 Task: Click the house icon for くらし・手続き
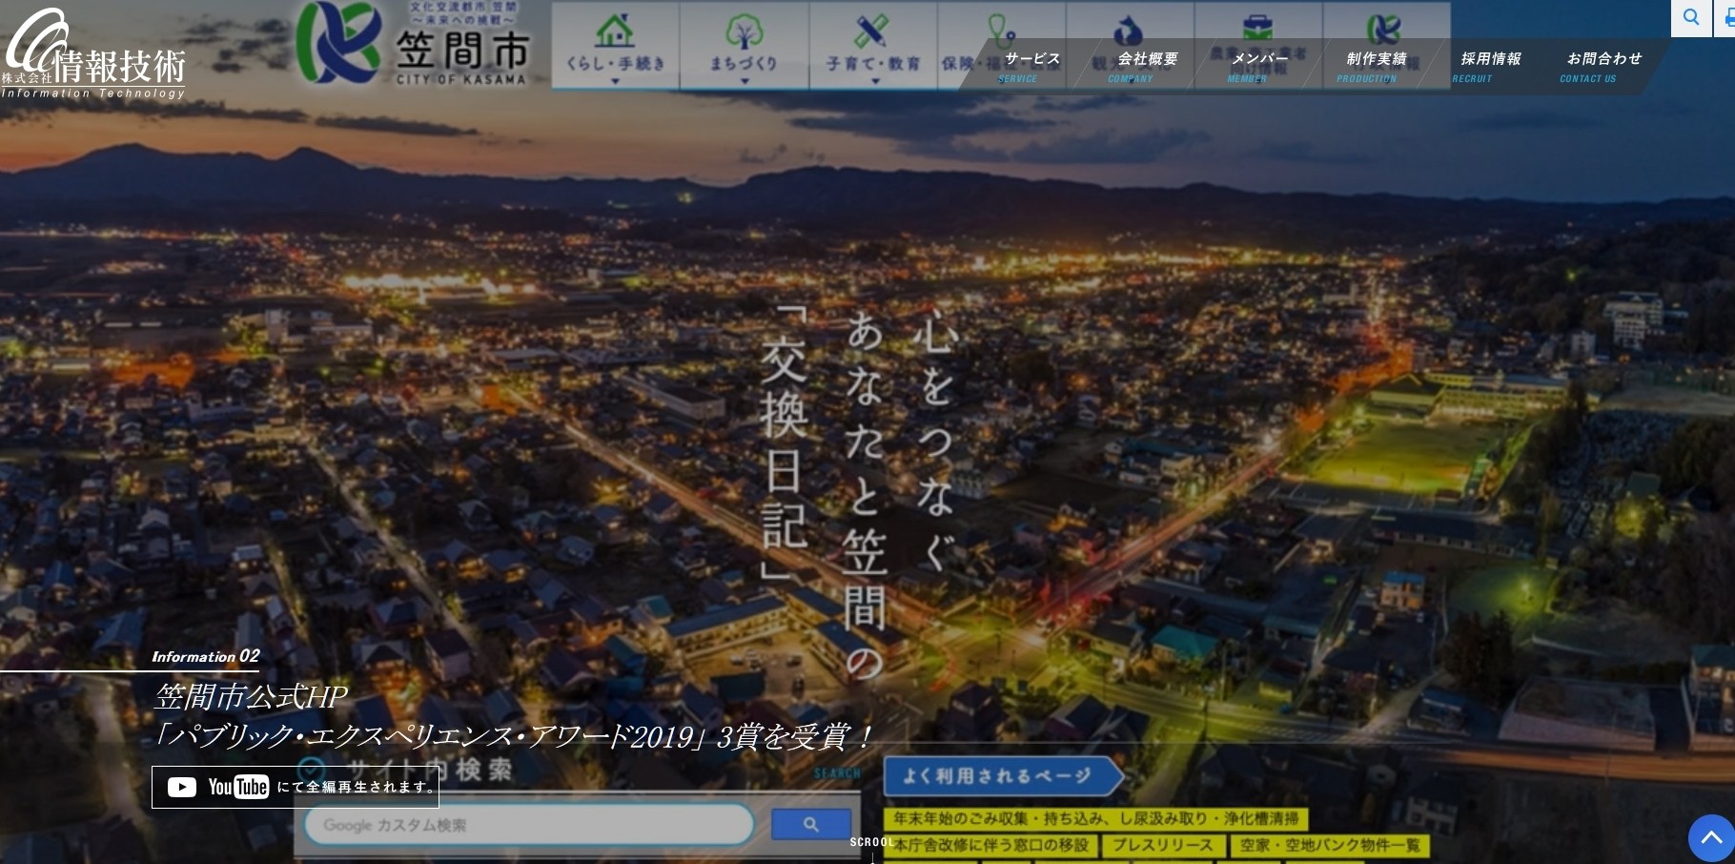coord(615,31)
